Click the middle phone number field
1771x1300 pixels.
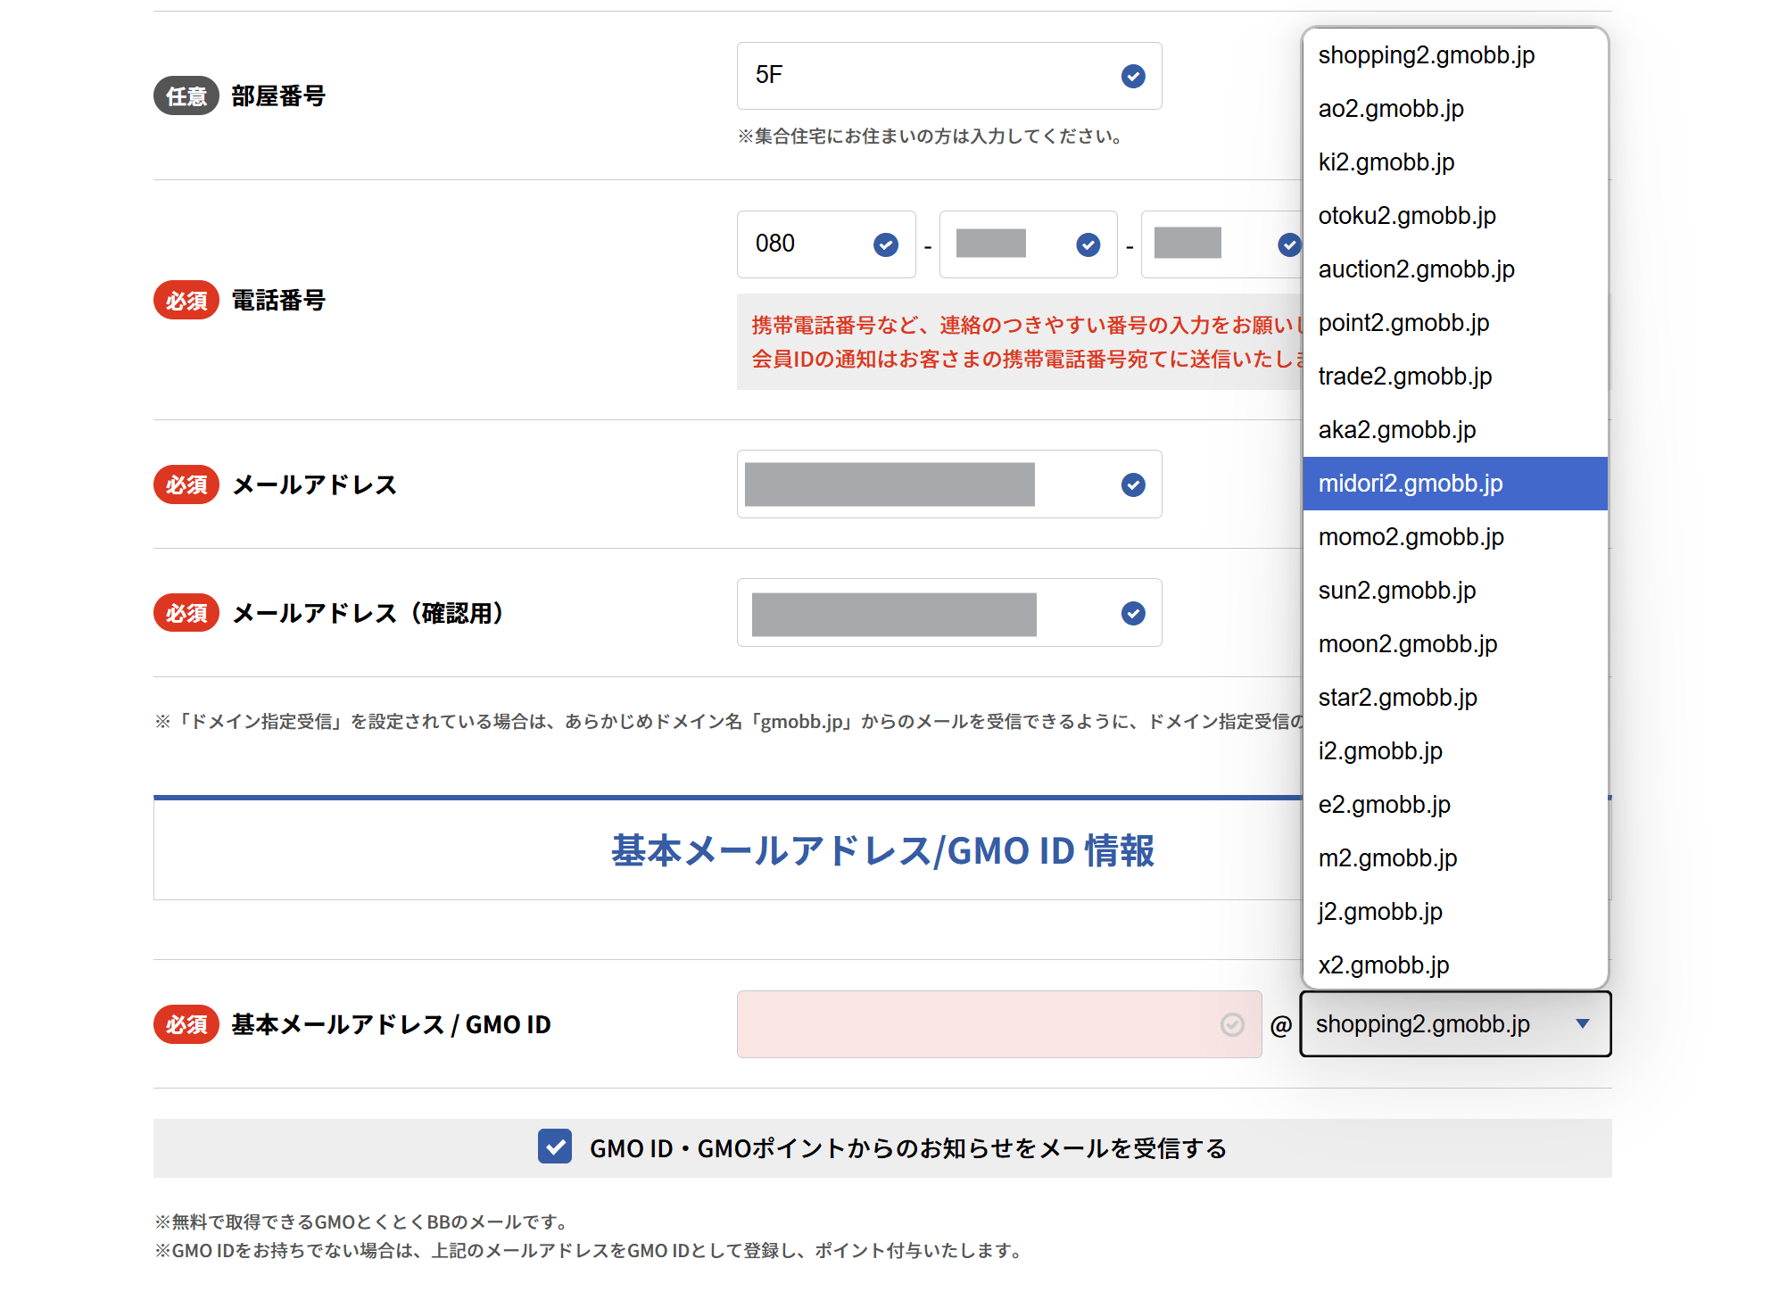point(1028,244)
